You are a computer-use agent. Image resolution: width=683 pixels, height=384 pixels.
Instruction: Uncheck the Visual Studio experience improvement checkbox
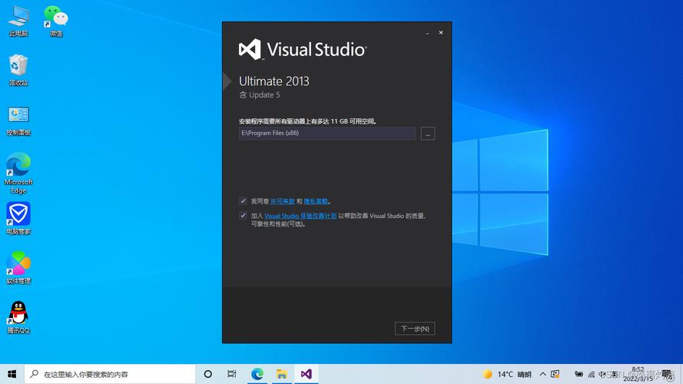[x=243, y=215]
